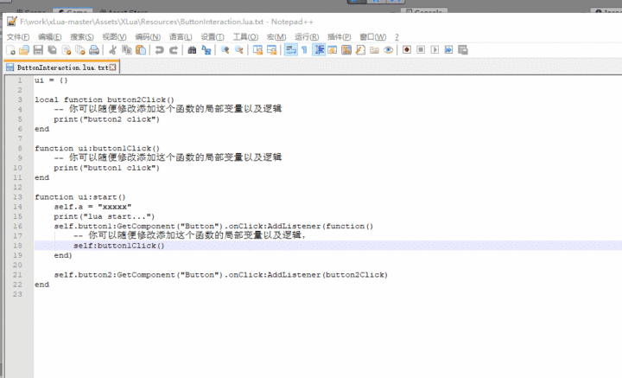
Task: Stop macro recording
Action: tap(421, 50)
